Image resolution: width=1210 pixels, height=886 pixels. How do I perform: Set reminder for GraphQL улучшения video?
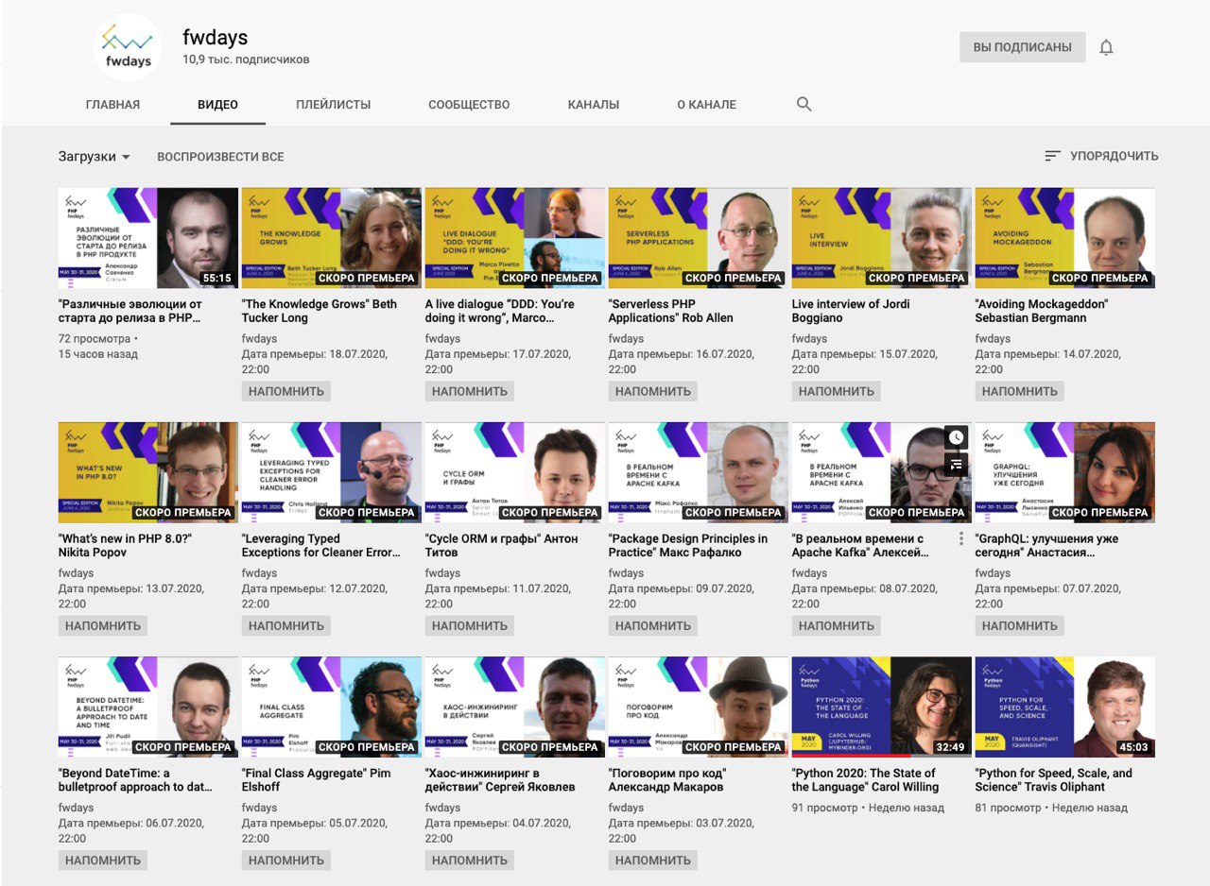[1020, 625]
